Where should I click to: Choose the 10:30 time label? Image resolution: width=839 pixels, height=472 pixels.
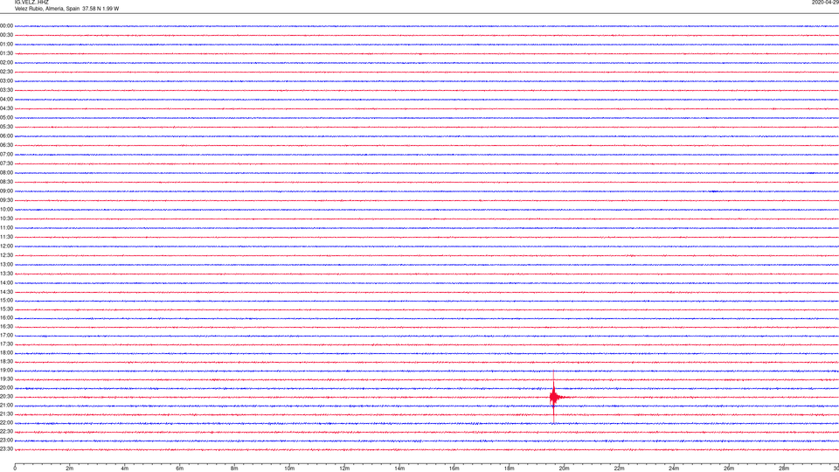[6, 219]
